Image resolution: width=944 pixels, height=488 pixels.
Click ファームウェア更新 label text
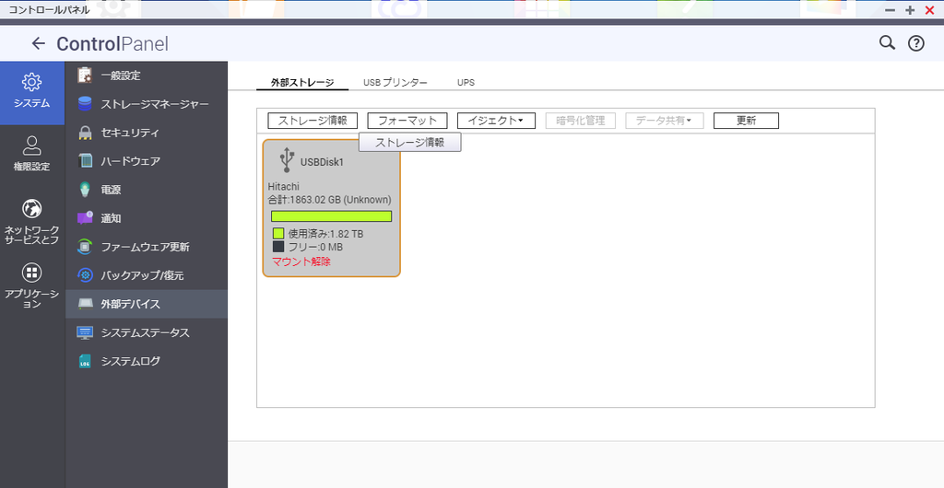pos(145,247)
